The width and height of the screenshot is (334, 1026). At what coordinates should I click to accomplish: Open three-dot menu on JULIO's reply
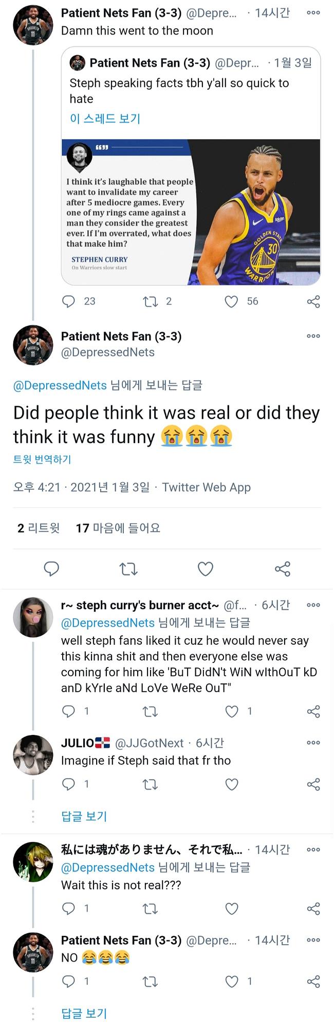(313, 743)
